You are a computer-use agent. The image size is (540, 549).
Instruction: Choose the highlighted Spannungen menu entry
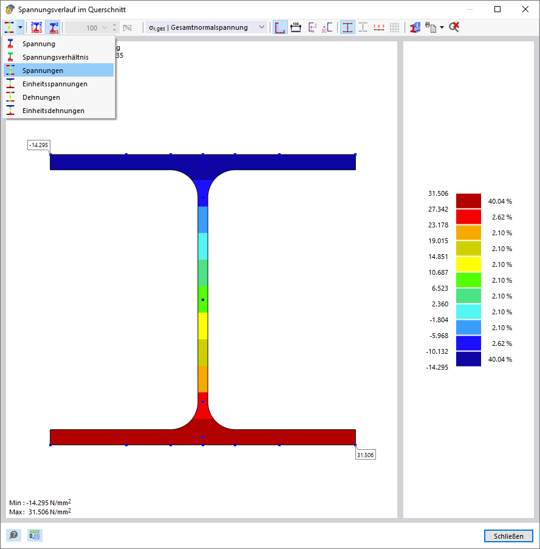(x=59, y=71)
